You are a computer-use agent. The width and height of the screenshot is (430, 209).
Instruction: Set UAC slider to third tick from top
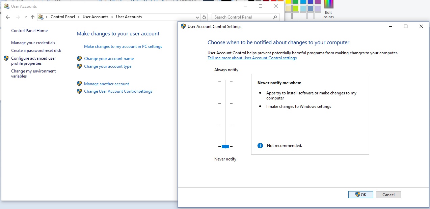pyautogui.click(x=225, y=125)
